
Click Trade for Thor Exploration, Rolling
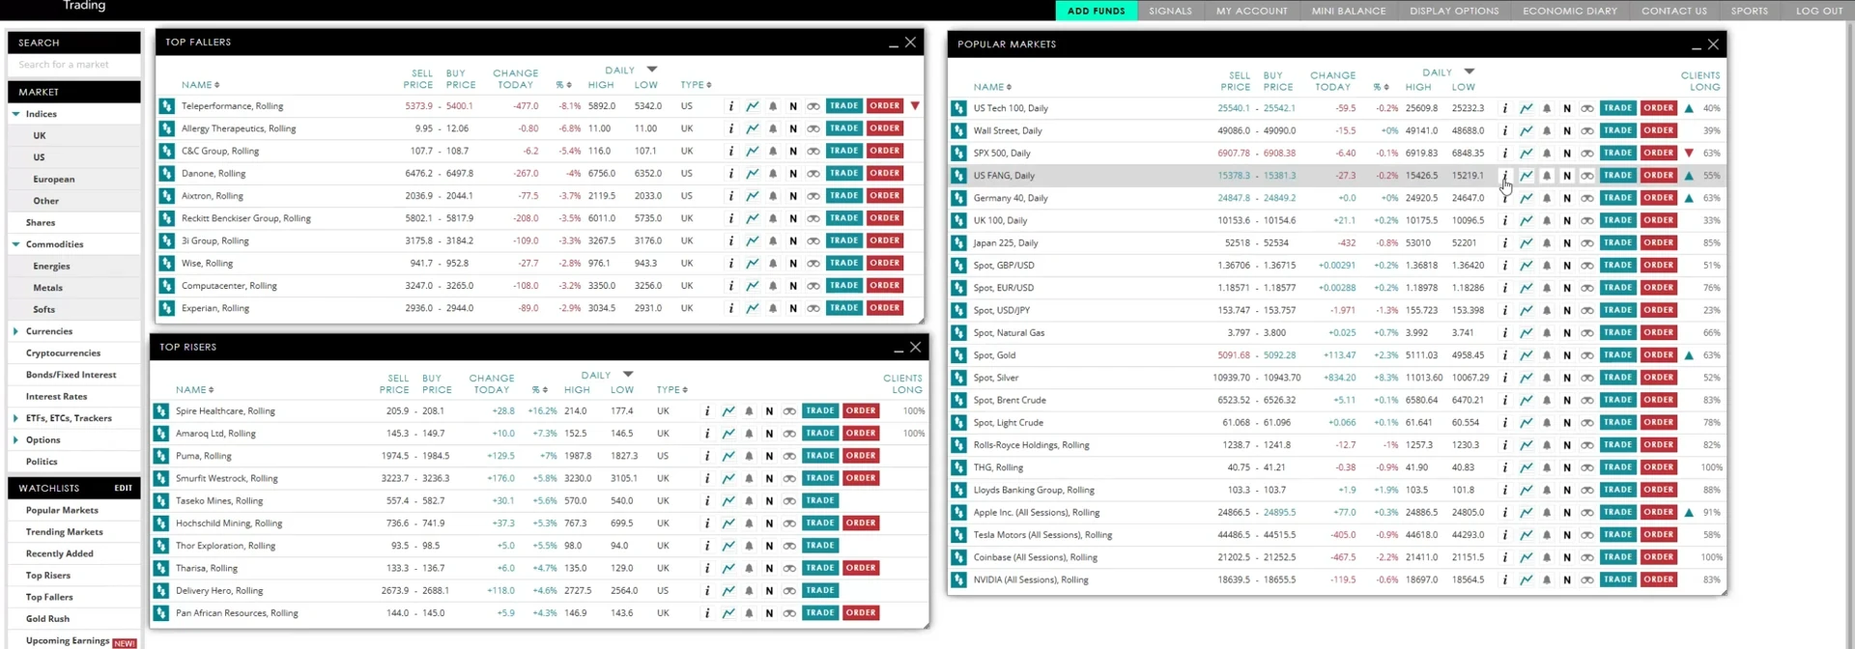click(819, 546)
